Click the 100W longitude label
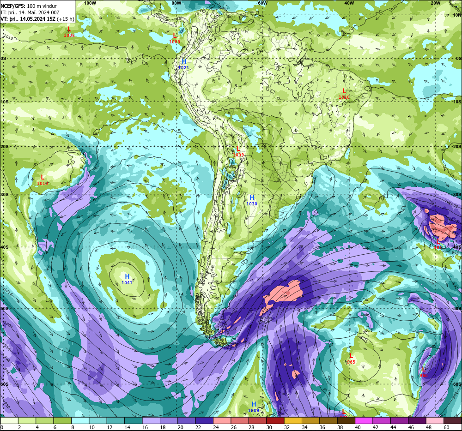462x431 pixels. (x=90, y=3)
